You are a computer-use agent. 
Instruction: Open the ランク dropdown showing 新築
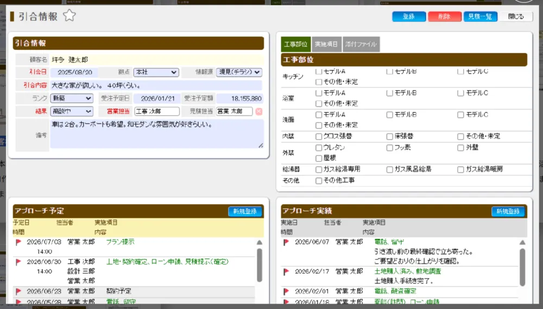[x=72, y=98]
